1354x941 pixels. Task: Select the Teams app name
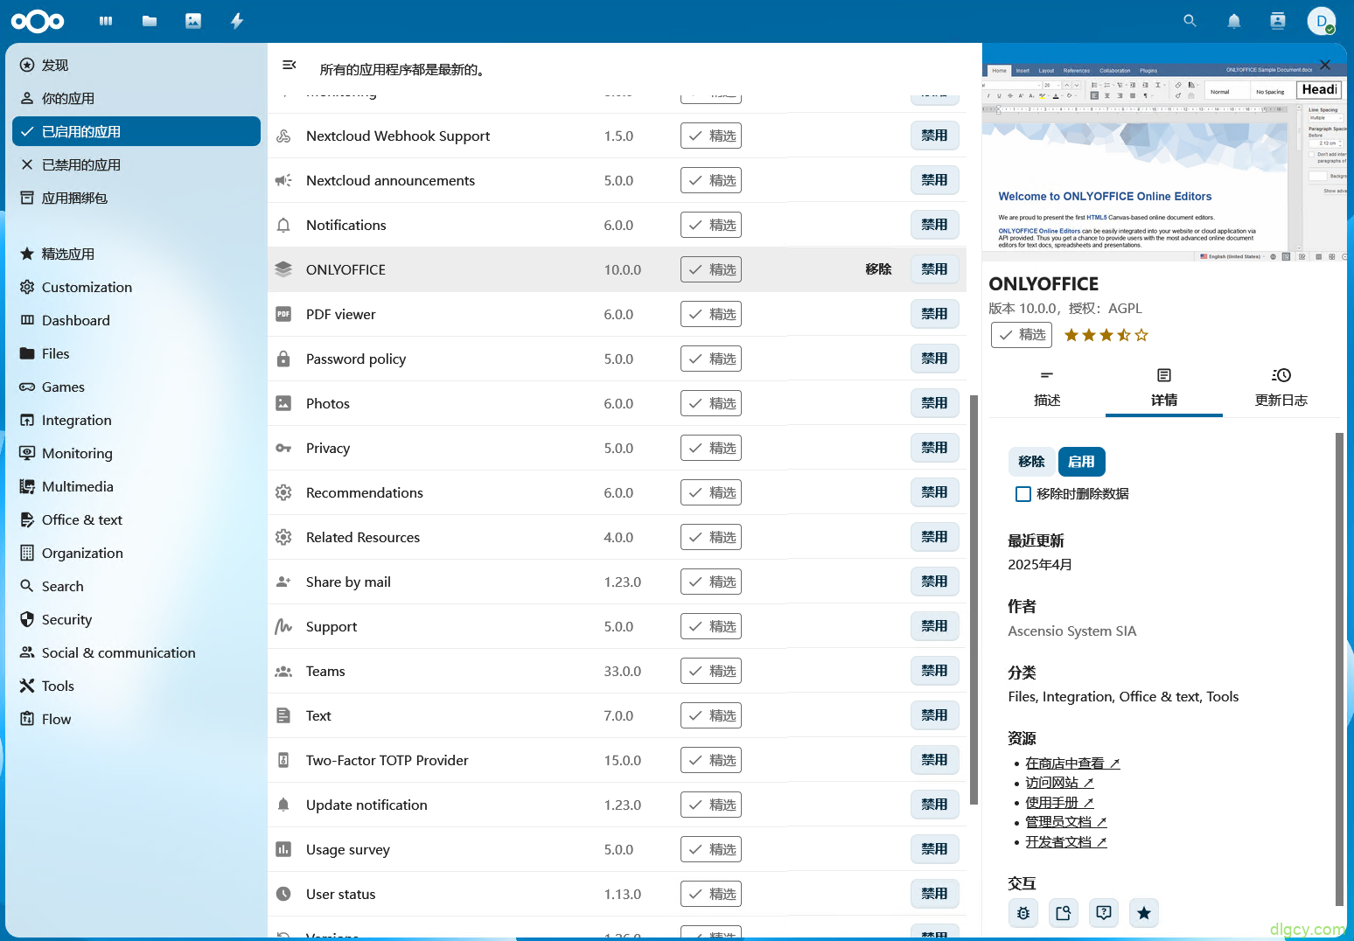325,671
